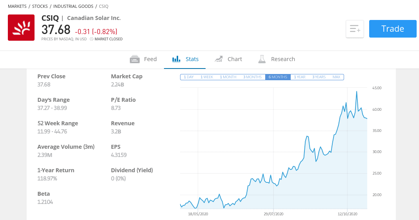Open the Chart tab

point(228,59)
